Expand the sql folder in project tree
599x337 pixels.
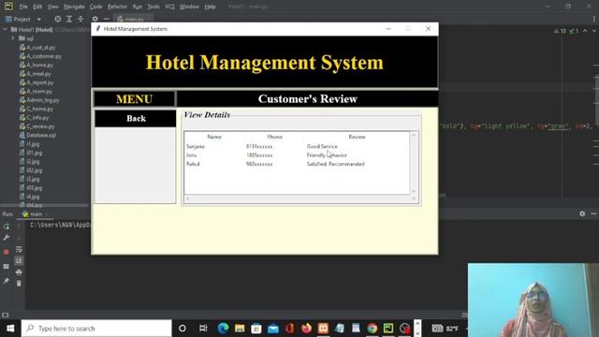[x=12, y=38]
